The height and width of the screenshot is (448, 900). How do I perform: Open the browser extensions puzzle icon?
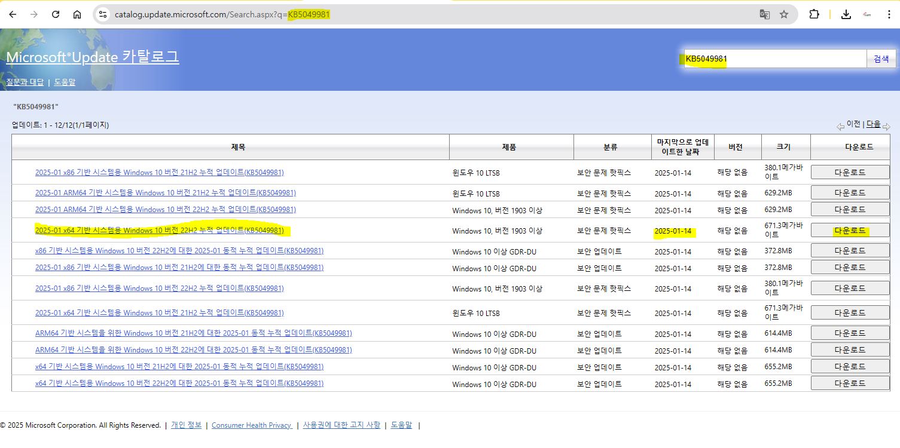click(814, 14)
